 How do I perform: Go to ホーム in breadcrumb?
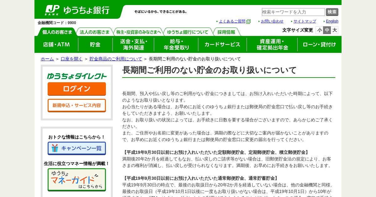(47, 59)
